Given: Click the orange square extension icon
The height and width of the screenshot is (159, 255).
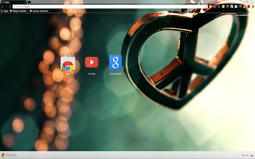Looking at the screenshot, I should [223, 7].
